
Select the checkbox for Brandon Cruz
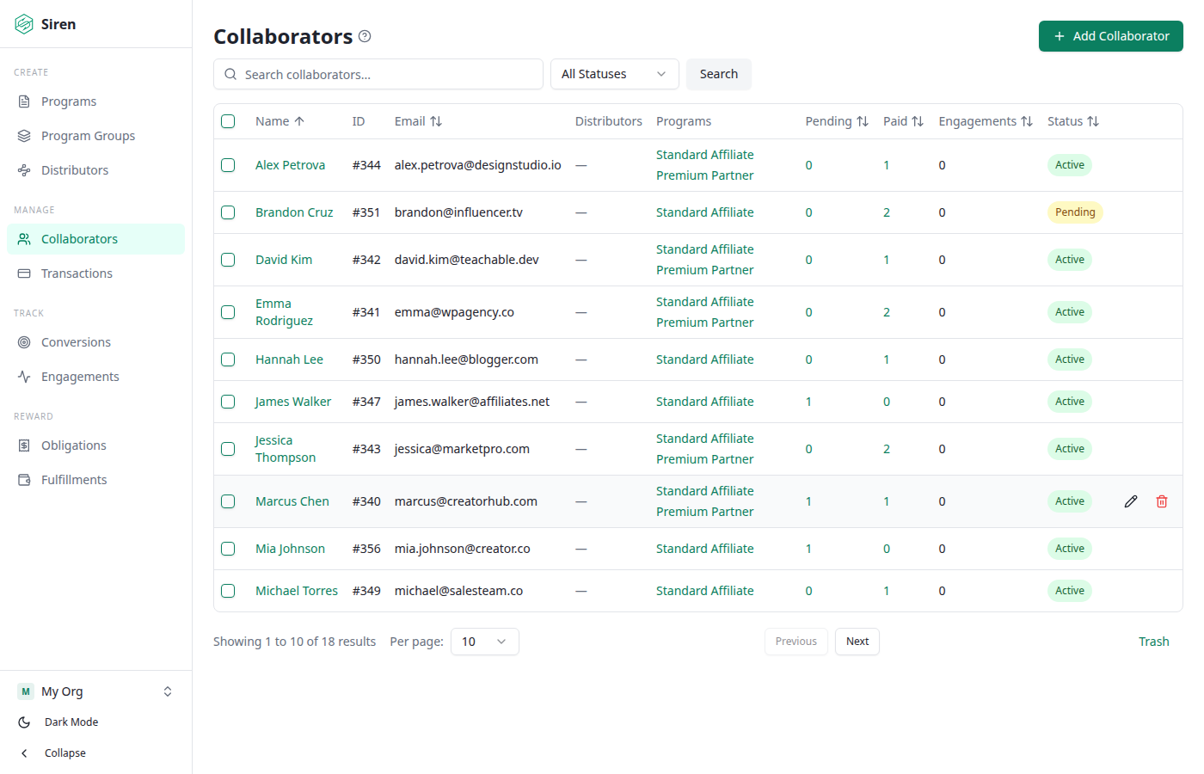pyautogui.click(x=228, y=212)
